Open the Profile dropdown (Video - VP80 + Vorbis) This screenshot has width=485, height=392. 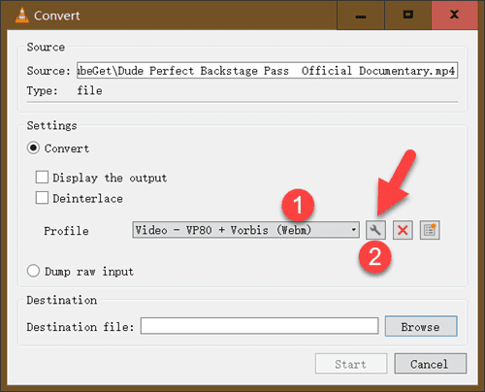[245, 230]
